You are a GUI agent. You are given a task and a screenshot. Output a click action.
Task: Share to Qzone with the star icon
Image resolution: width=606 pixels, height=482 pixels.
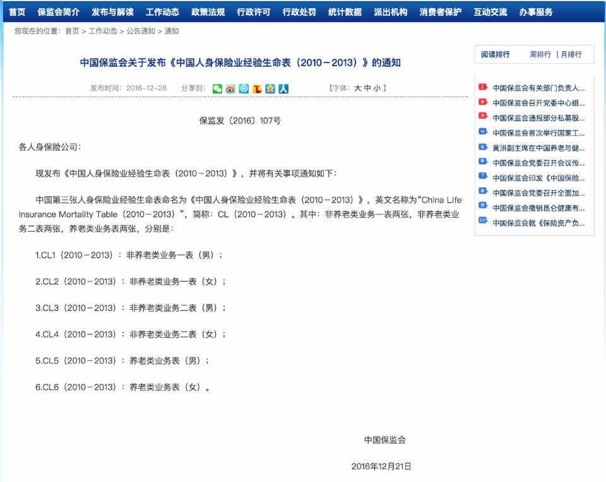[x=270, y=88]
